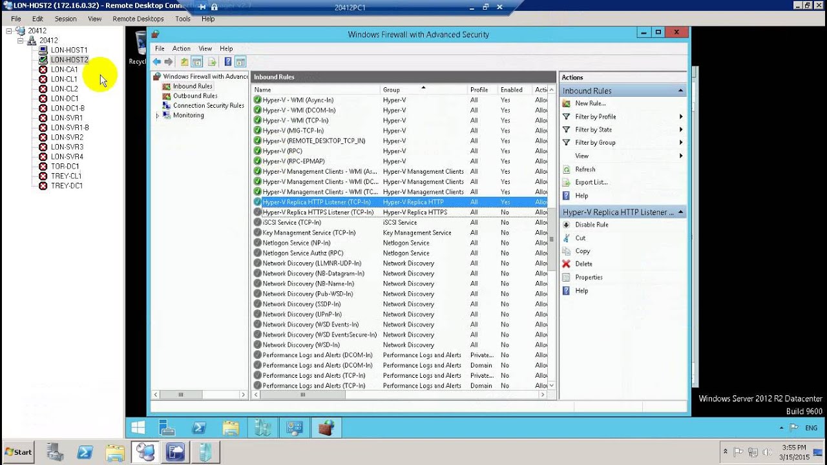827x465 pixels.
Task: Open Windows Firewall icon on remote taskbar
Action: pyautogui.click(x=326, y=428)
